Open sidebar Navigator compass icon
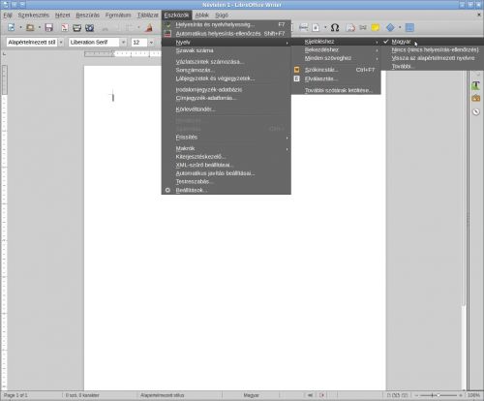The height and width of the screenshot is (401, 484). click(x=476, y=111)
